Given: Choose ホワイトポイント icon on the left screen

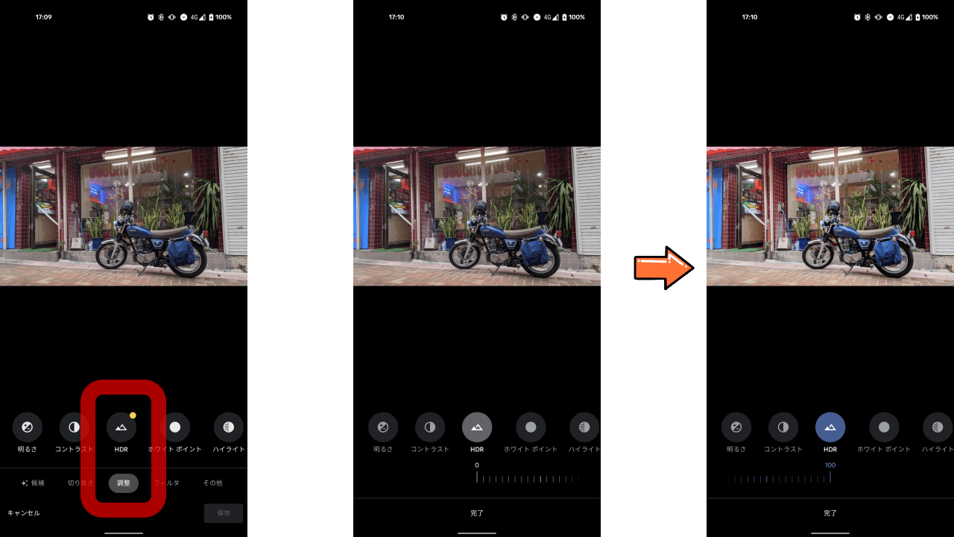Looking at the screenshot, I should pos(175,427).
